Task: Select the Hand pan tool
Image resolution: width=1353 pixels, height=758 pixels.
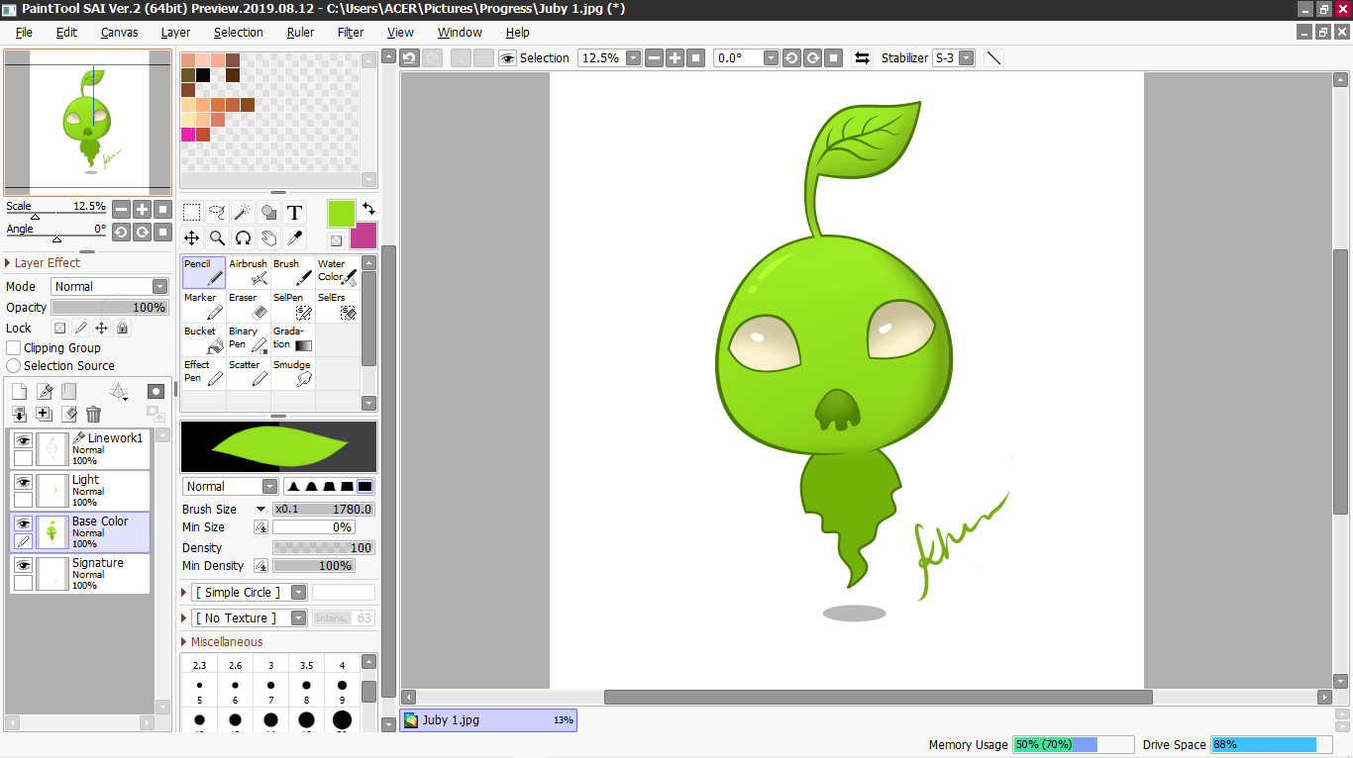Action: 268,237
